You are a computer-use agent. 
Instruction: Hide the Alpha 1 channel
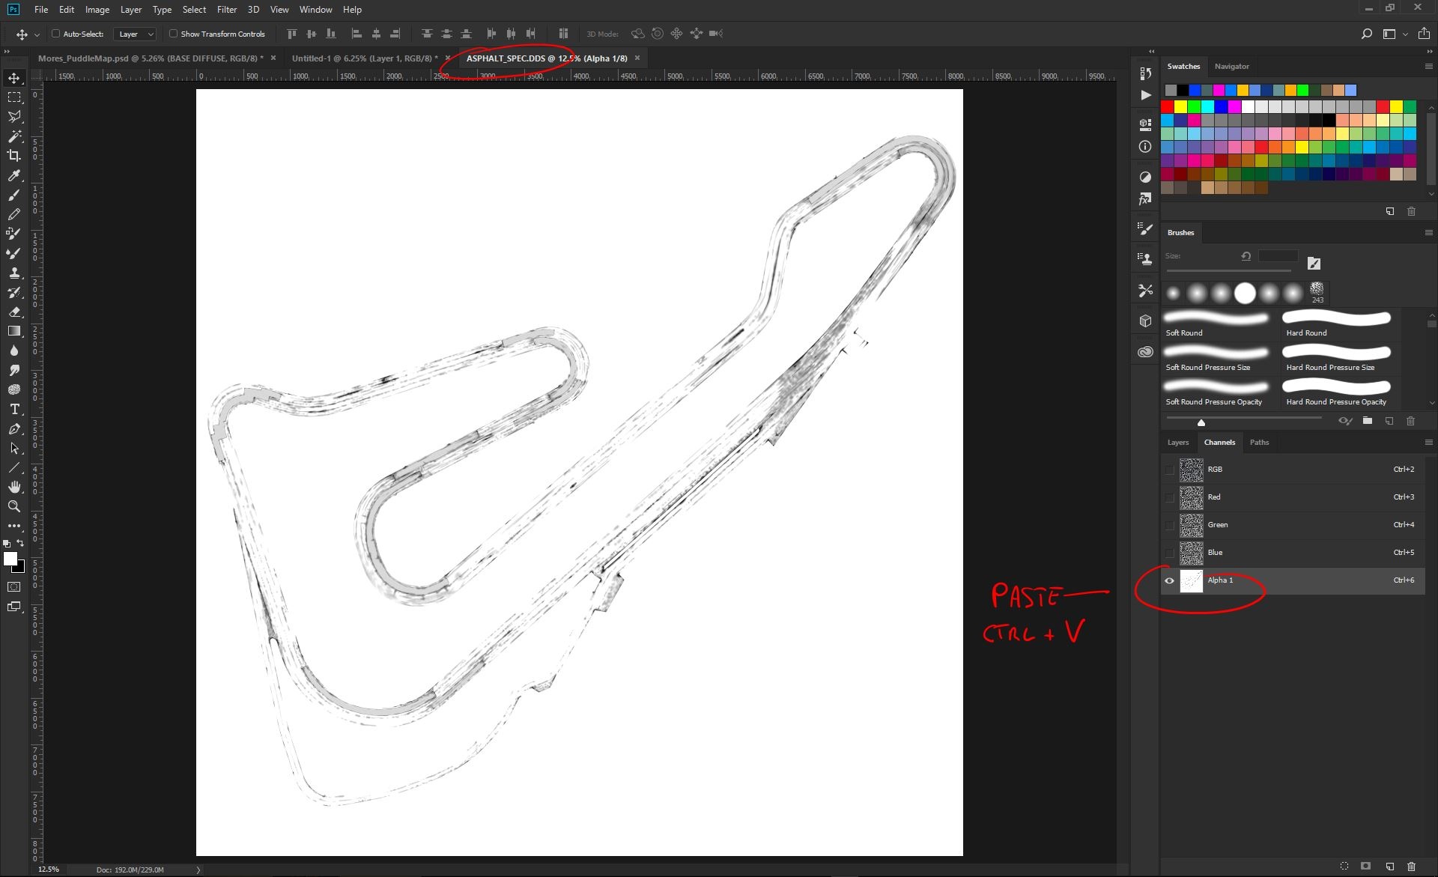(x=1169, y=580)
